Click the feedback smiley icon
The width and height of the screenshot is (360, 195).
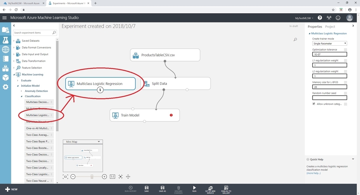(338, 18)
